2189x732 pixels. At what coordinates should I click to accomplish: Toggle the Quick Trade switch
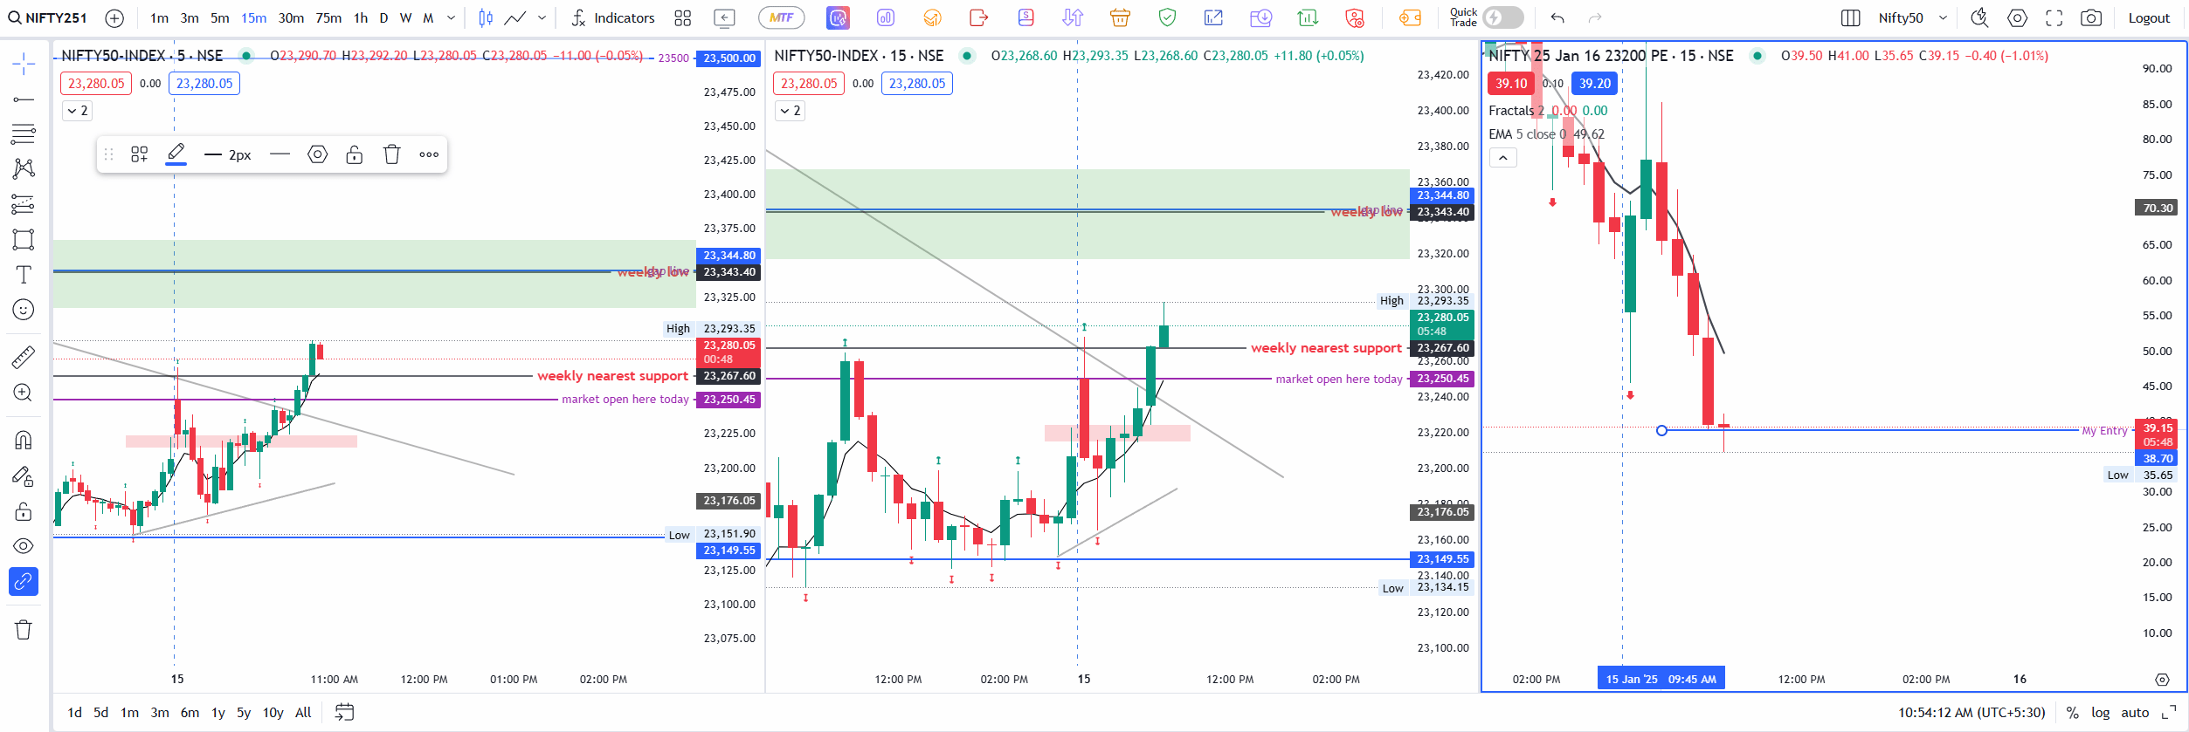1502,17
